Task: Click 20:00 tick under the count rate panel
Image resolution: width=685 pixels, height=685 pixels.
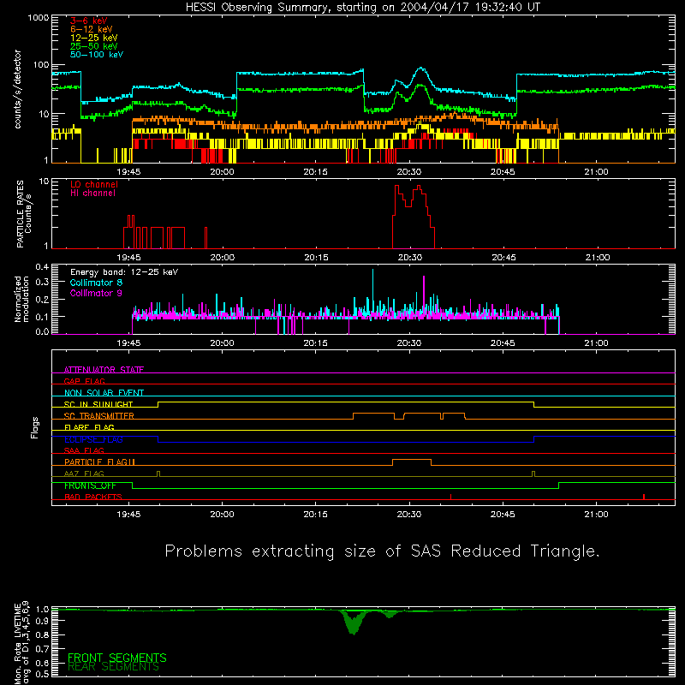Action: pos(222,172)
